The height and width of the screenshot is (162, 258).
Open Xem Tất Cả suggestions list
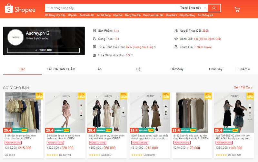point(243,88)
